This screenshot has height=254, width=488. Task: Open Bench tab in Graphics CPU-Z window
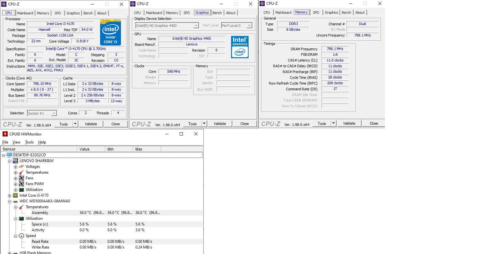click(217, 13)
